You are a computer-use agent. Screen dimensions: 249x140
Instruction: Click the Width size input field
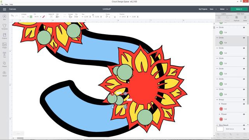(x=86, y=17)
